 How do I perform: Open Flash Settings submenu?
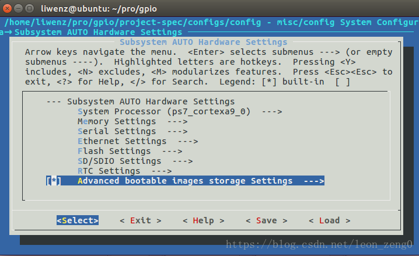pyautogui.click(x=130, y=151)
